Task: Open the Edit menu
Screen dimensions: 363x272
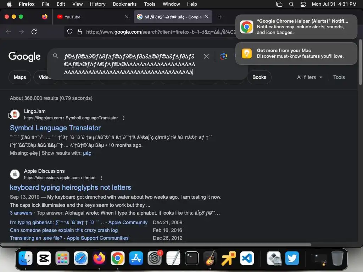Action: (x=61, y=4)
